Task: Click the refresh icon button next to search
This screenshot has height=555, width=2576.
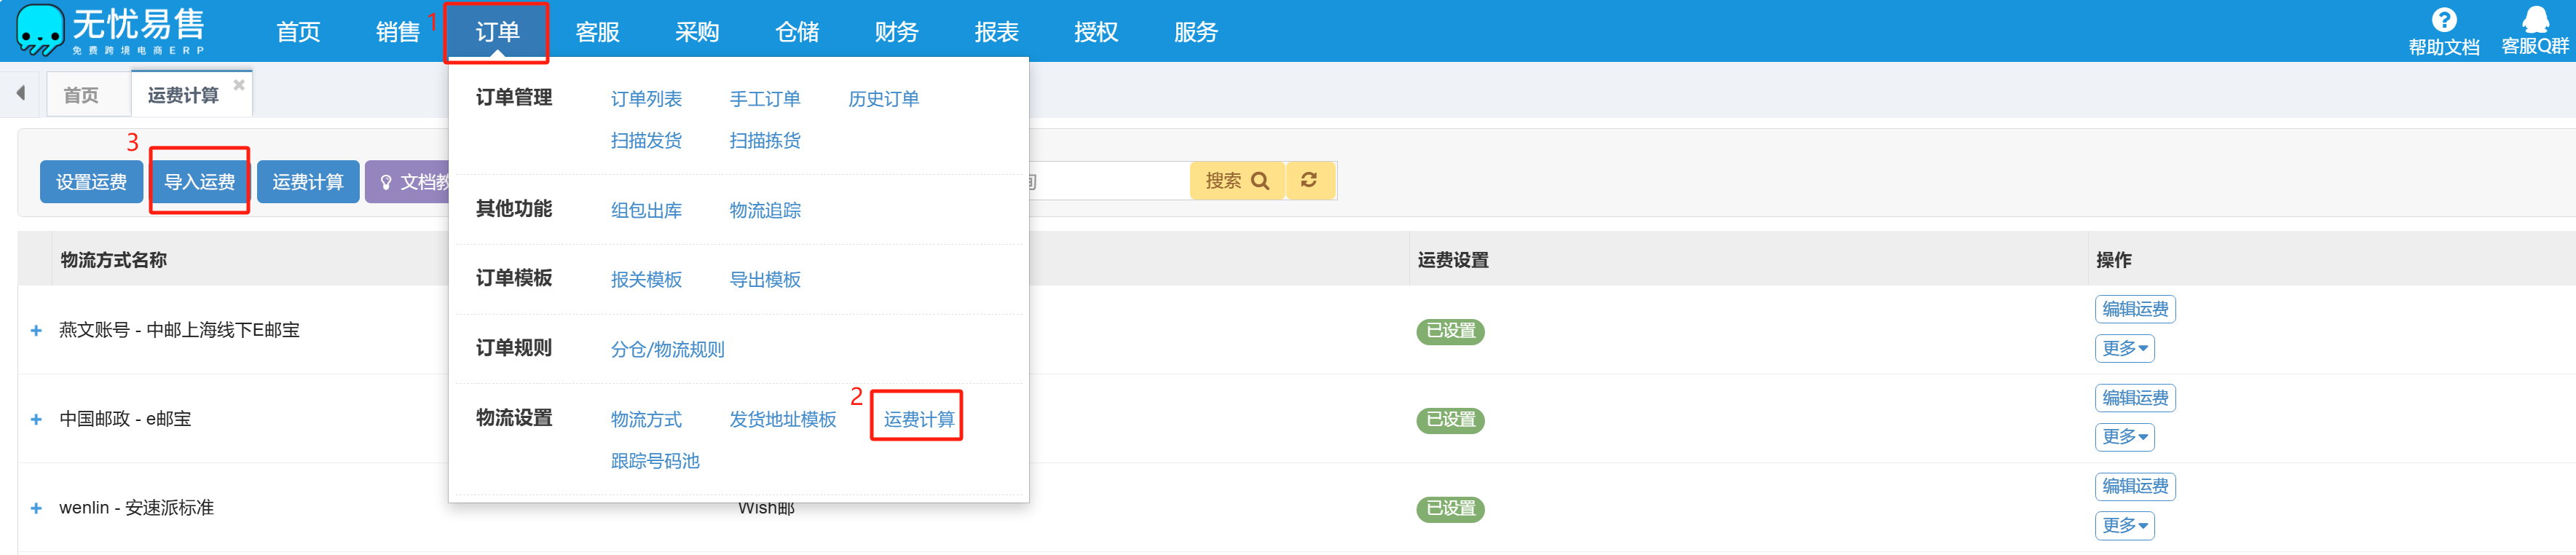Action: (1309, 181)
